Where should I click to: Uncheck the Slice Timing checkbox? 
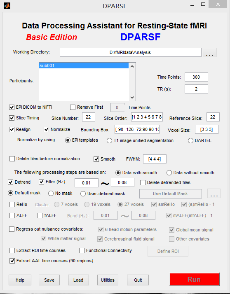[12, 118]
